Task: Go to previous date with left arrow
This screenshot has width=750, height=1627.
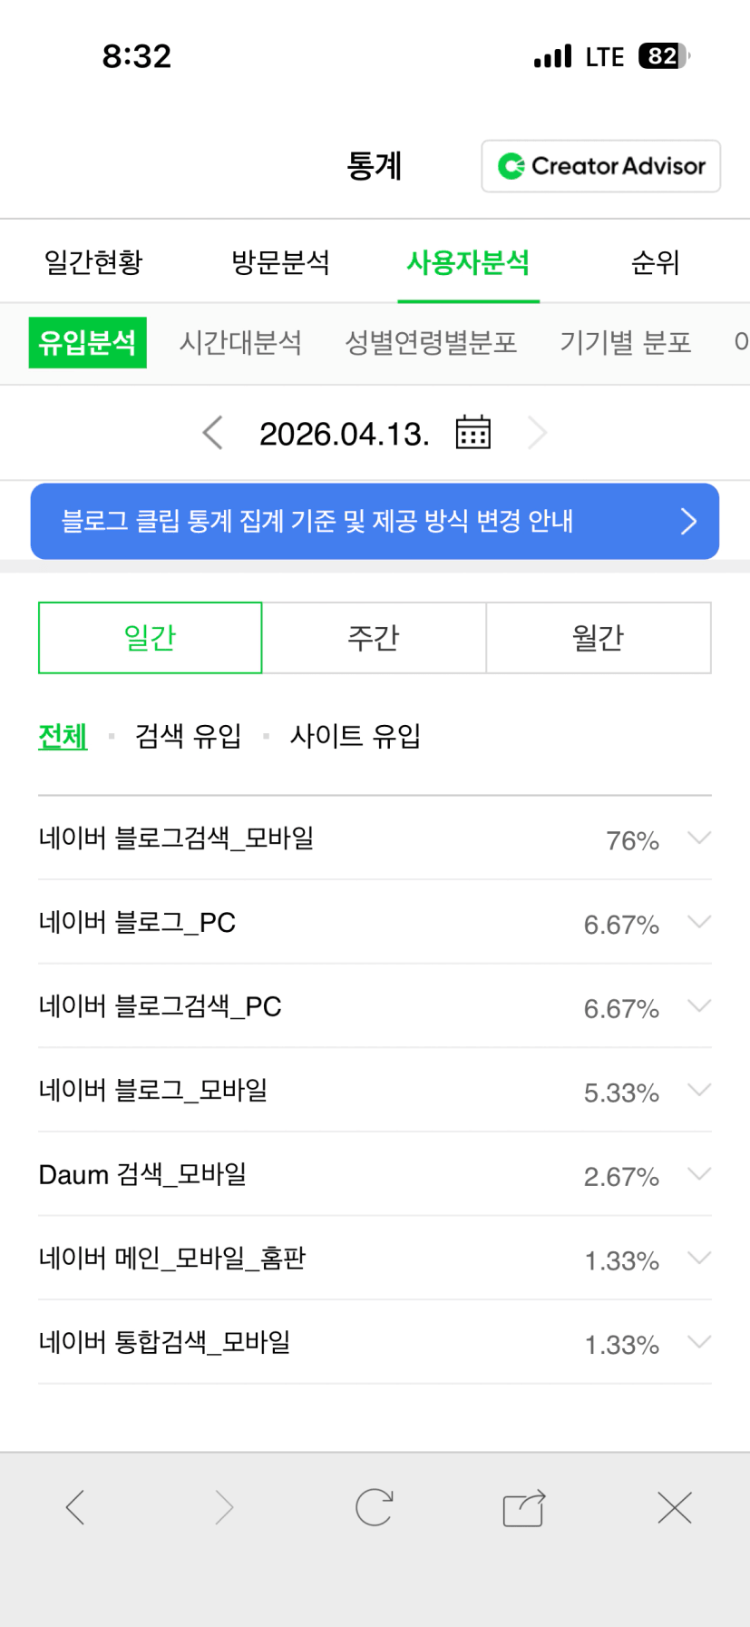Action: click(x=213, y=433)
